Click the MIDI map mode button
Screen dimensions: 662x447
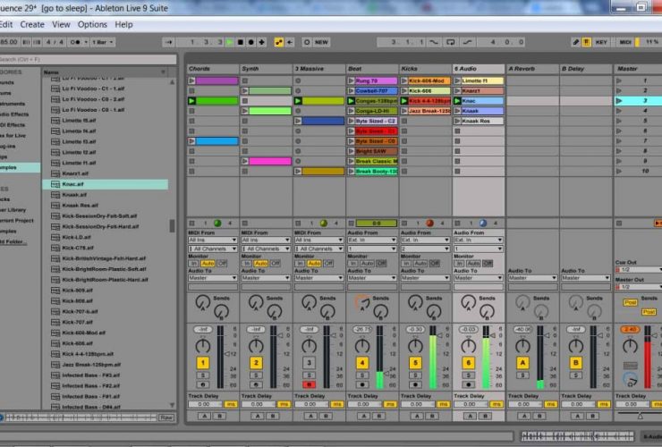click(625, 42)
